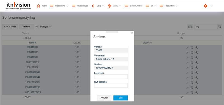
Task: Click wrench icon for serial 1000199922423
Action: [x=197, y=92]
